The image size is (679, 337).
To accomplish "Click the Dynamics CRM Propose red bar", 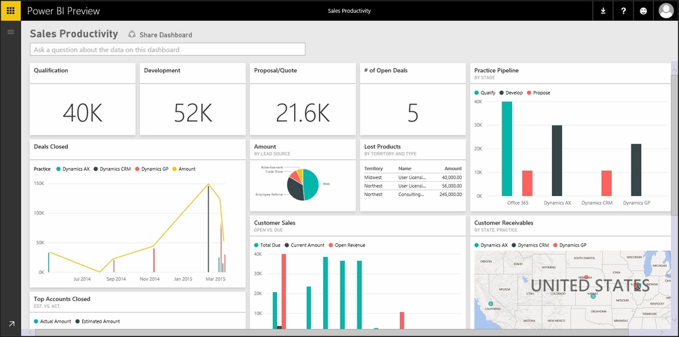I will [606, 184].
